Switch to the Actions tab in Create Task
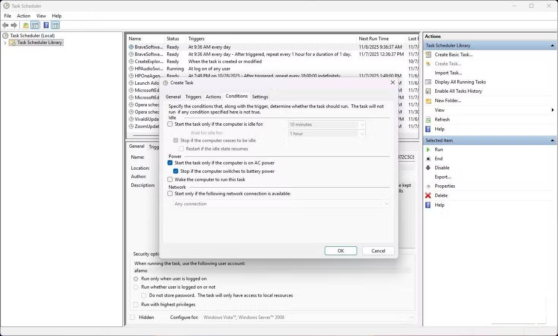Viewport: 558px width, 336px height. 213,97
